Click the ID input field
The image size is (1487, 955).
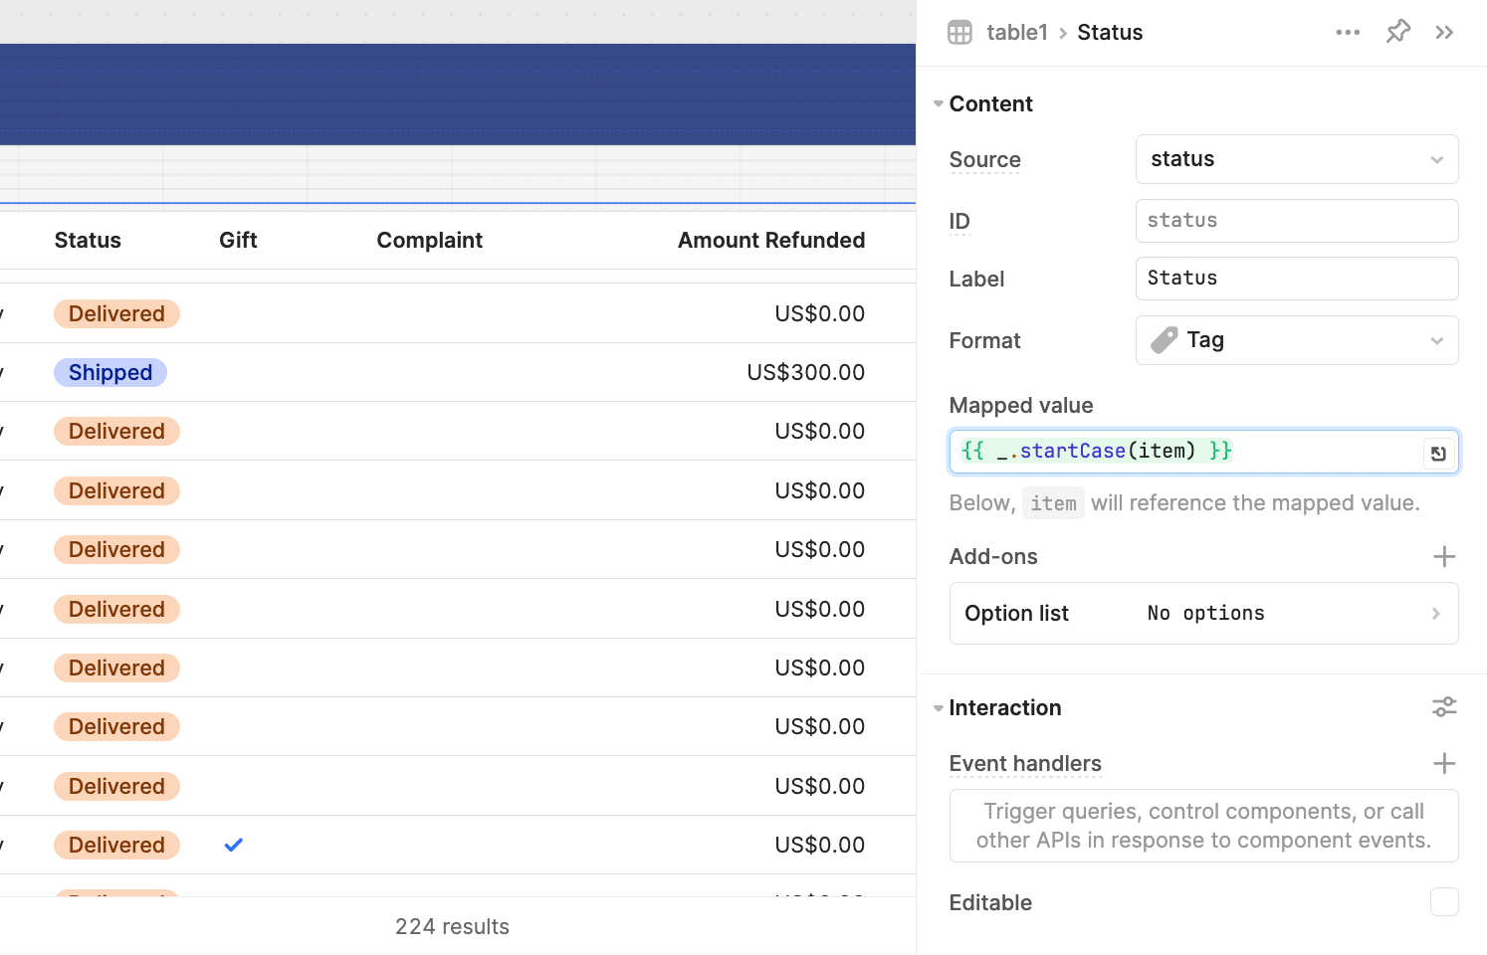[x=1297, y=221]
